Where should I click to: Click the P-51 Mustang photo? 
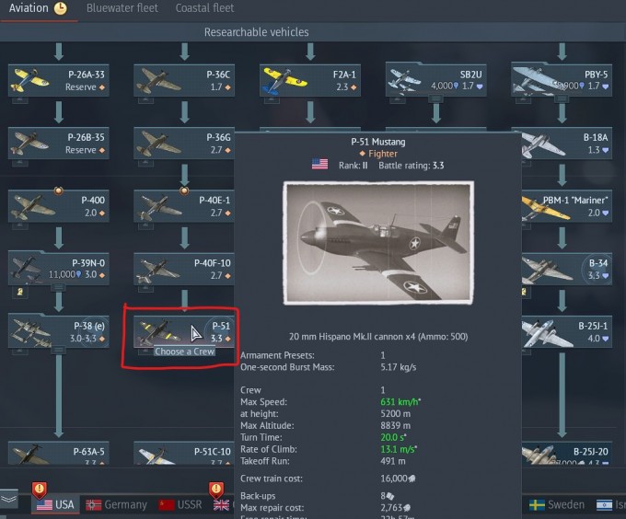378,243
